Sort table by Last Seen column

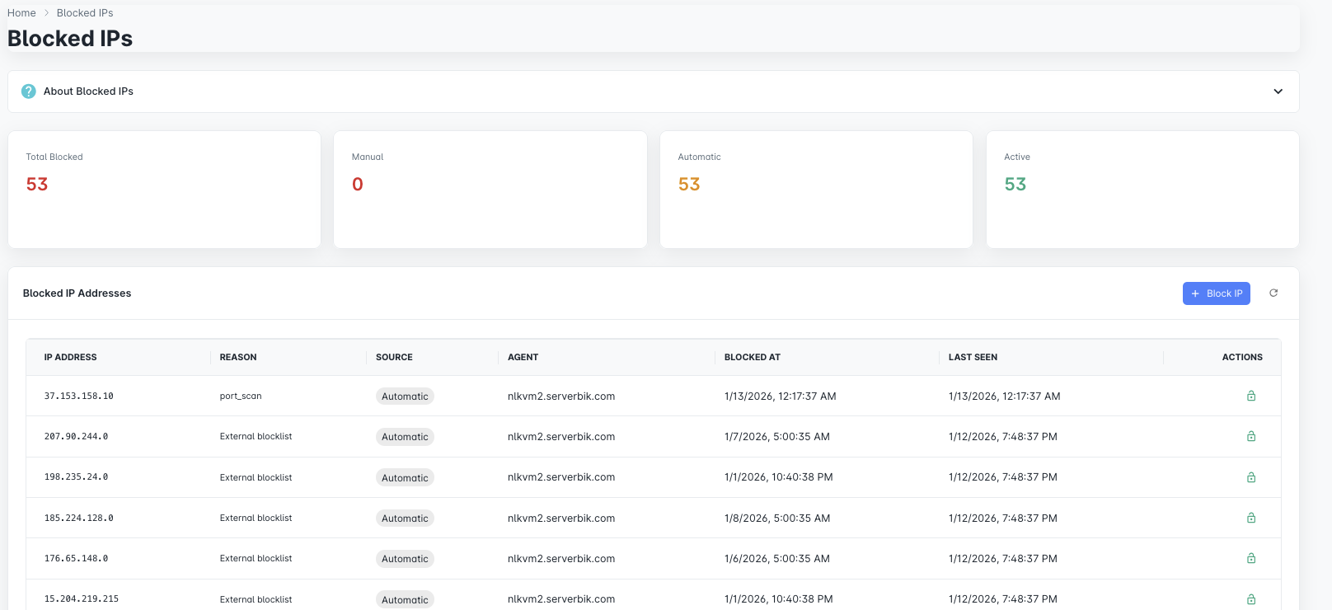(x=973, y=357)
